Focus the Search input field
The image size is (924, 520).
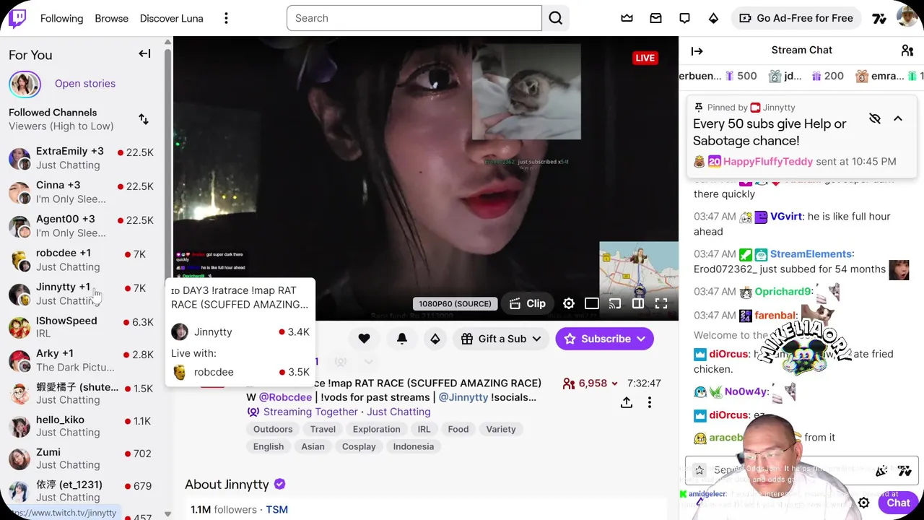(414, 18)
